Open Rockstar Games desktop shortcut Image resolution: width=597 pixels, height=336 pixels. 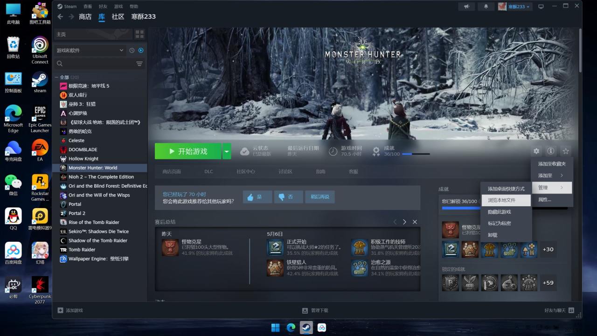[40, 188]
